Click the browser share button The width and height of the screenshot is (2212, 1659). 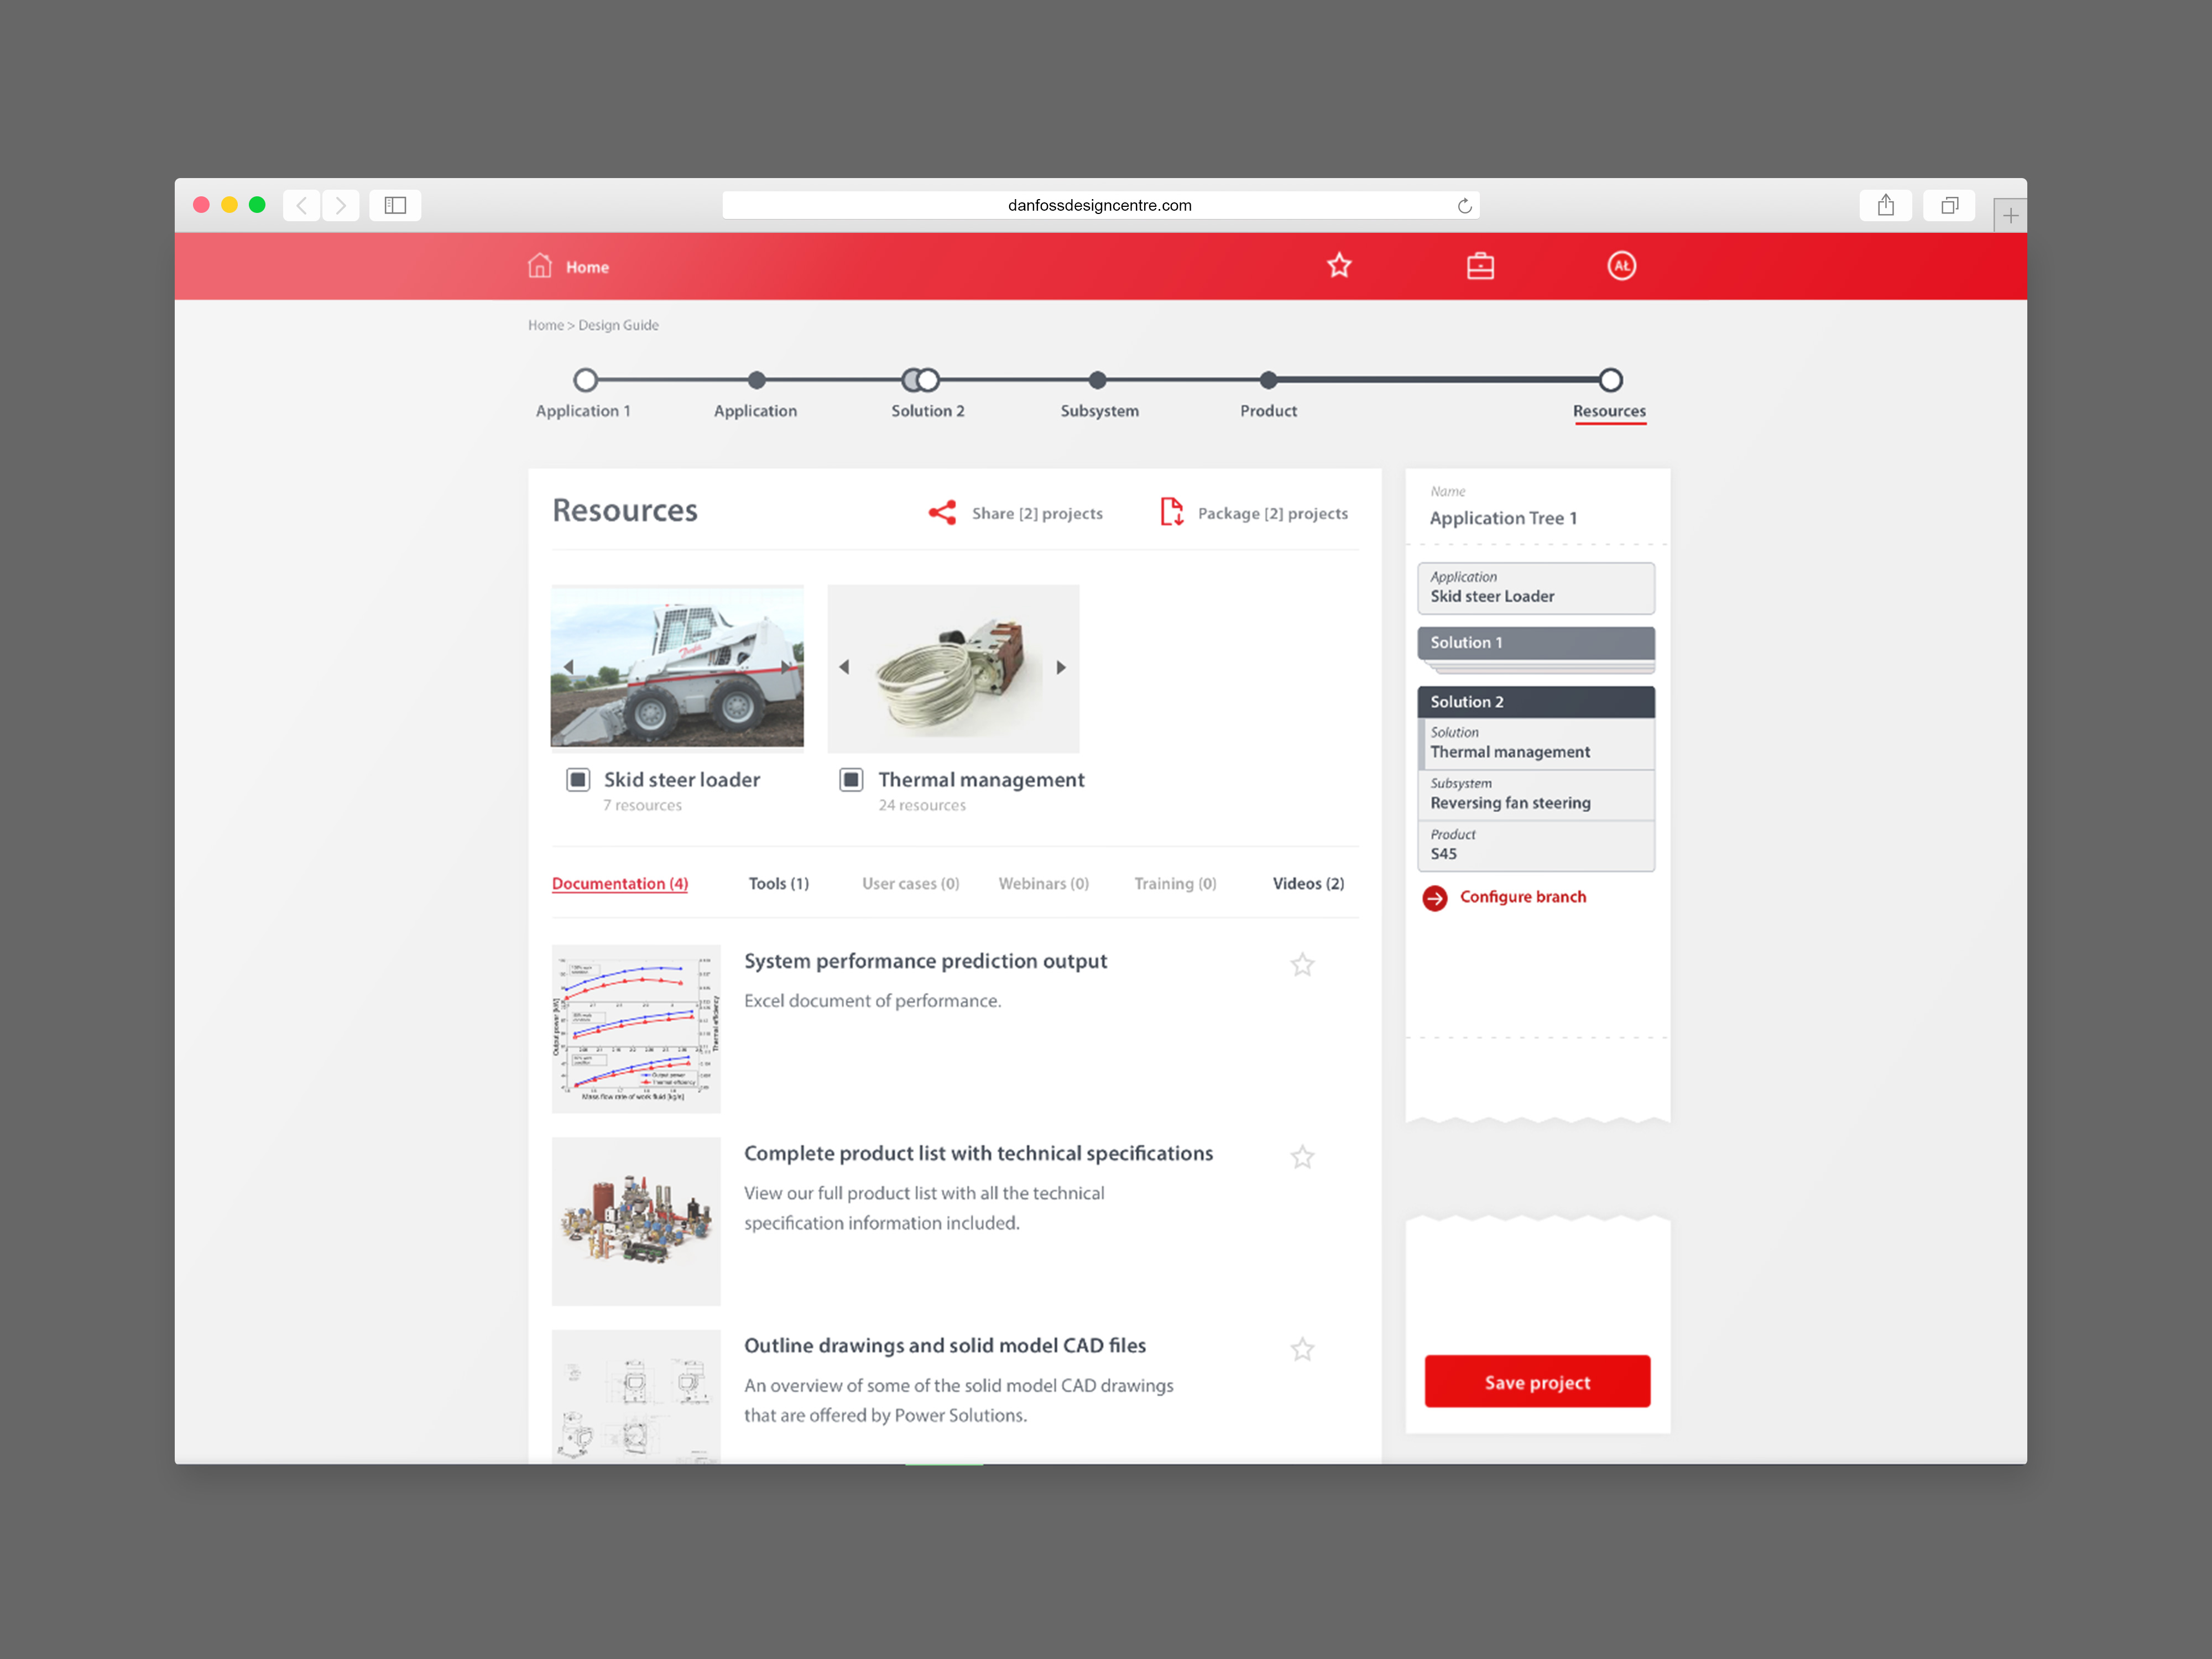[1885, 205]
